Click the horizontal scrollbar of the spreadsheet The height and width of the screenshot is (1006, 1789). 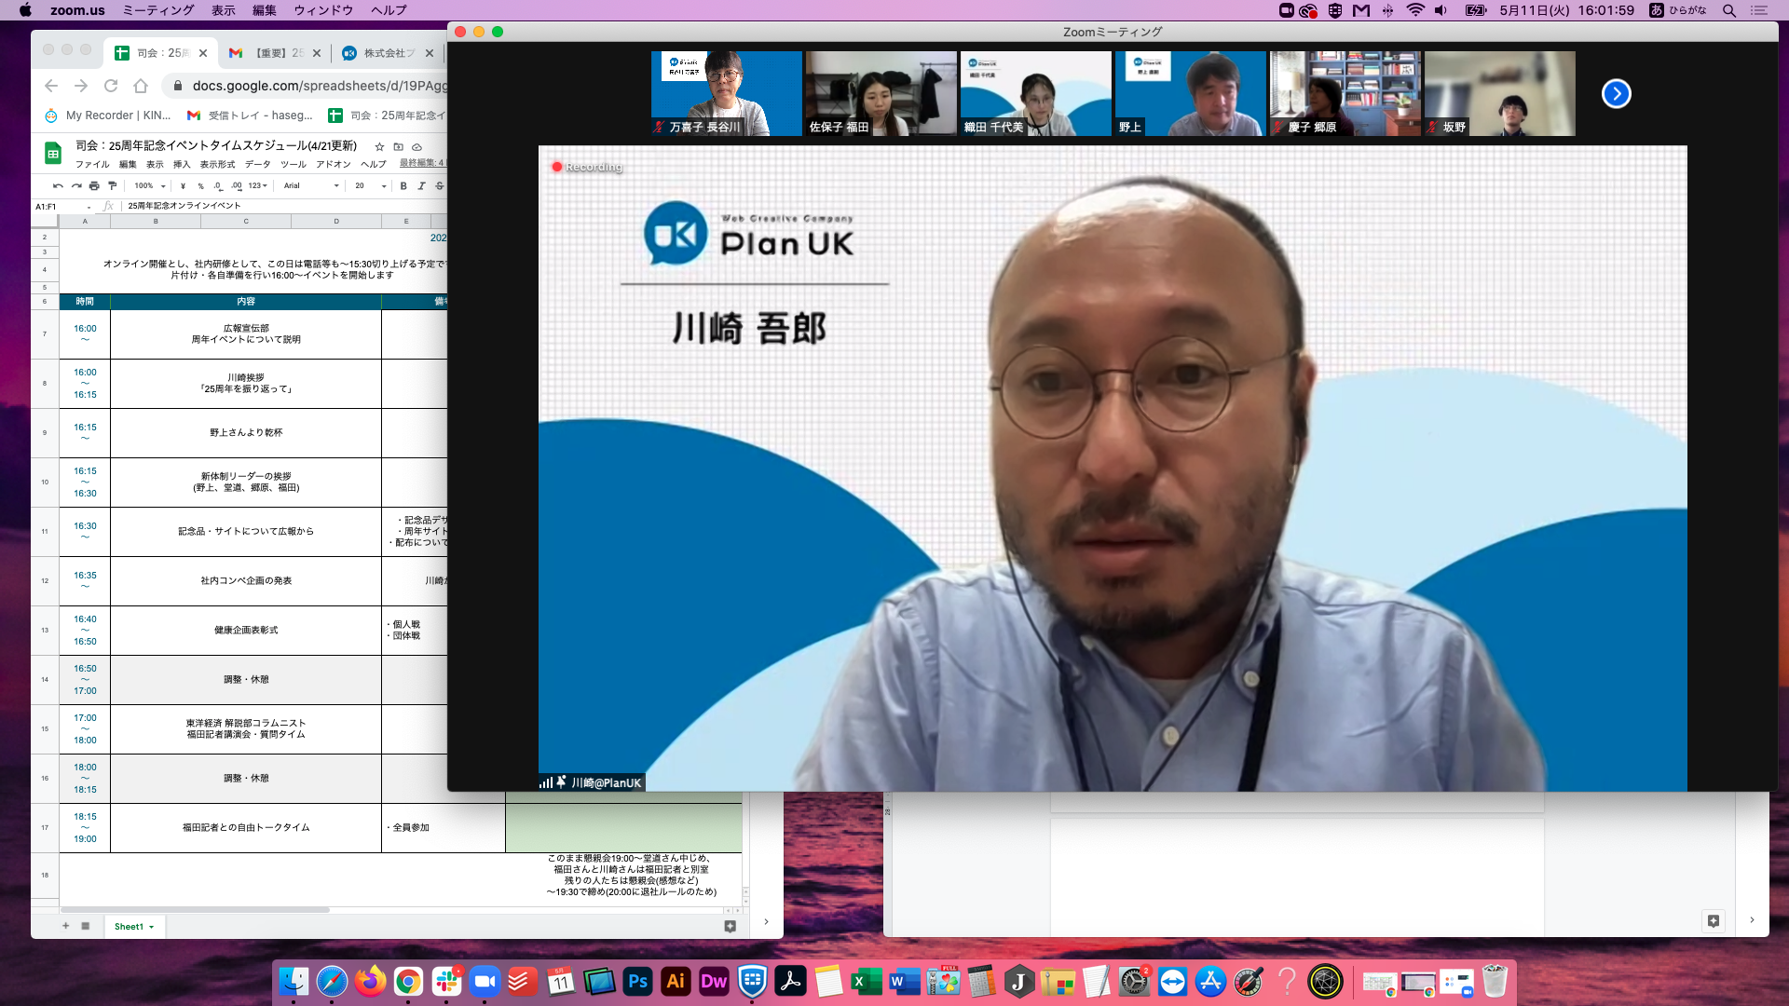(x=196, y=910)
